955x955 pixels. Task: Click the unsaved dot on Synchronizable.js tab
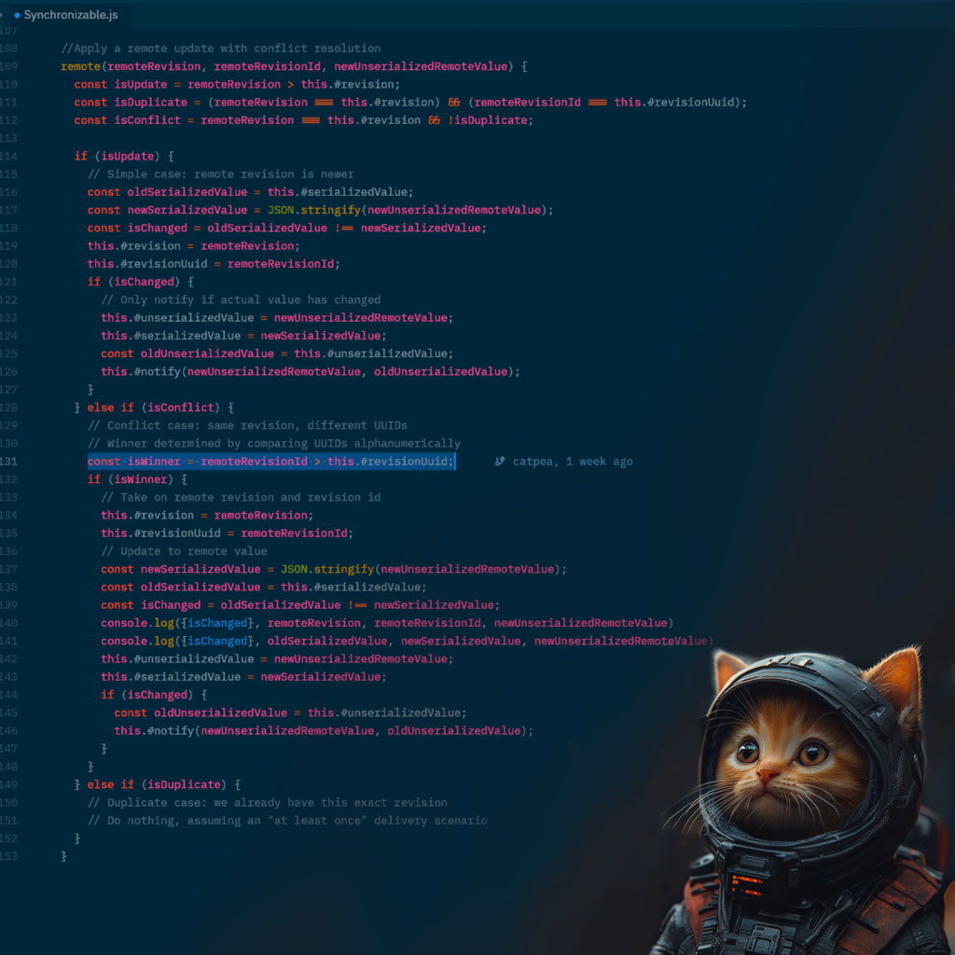[17, 16]
